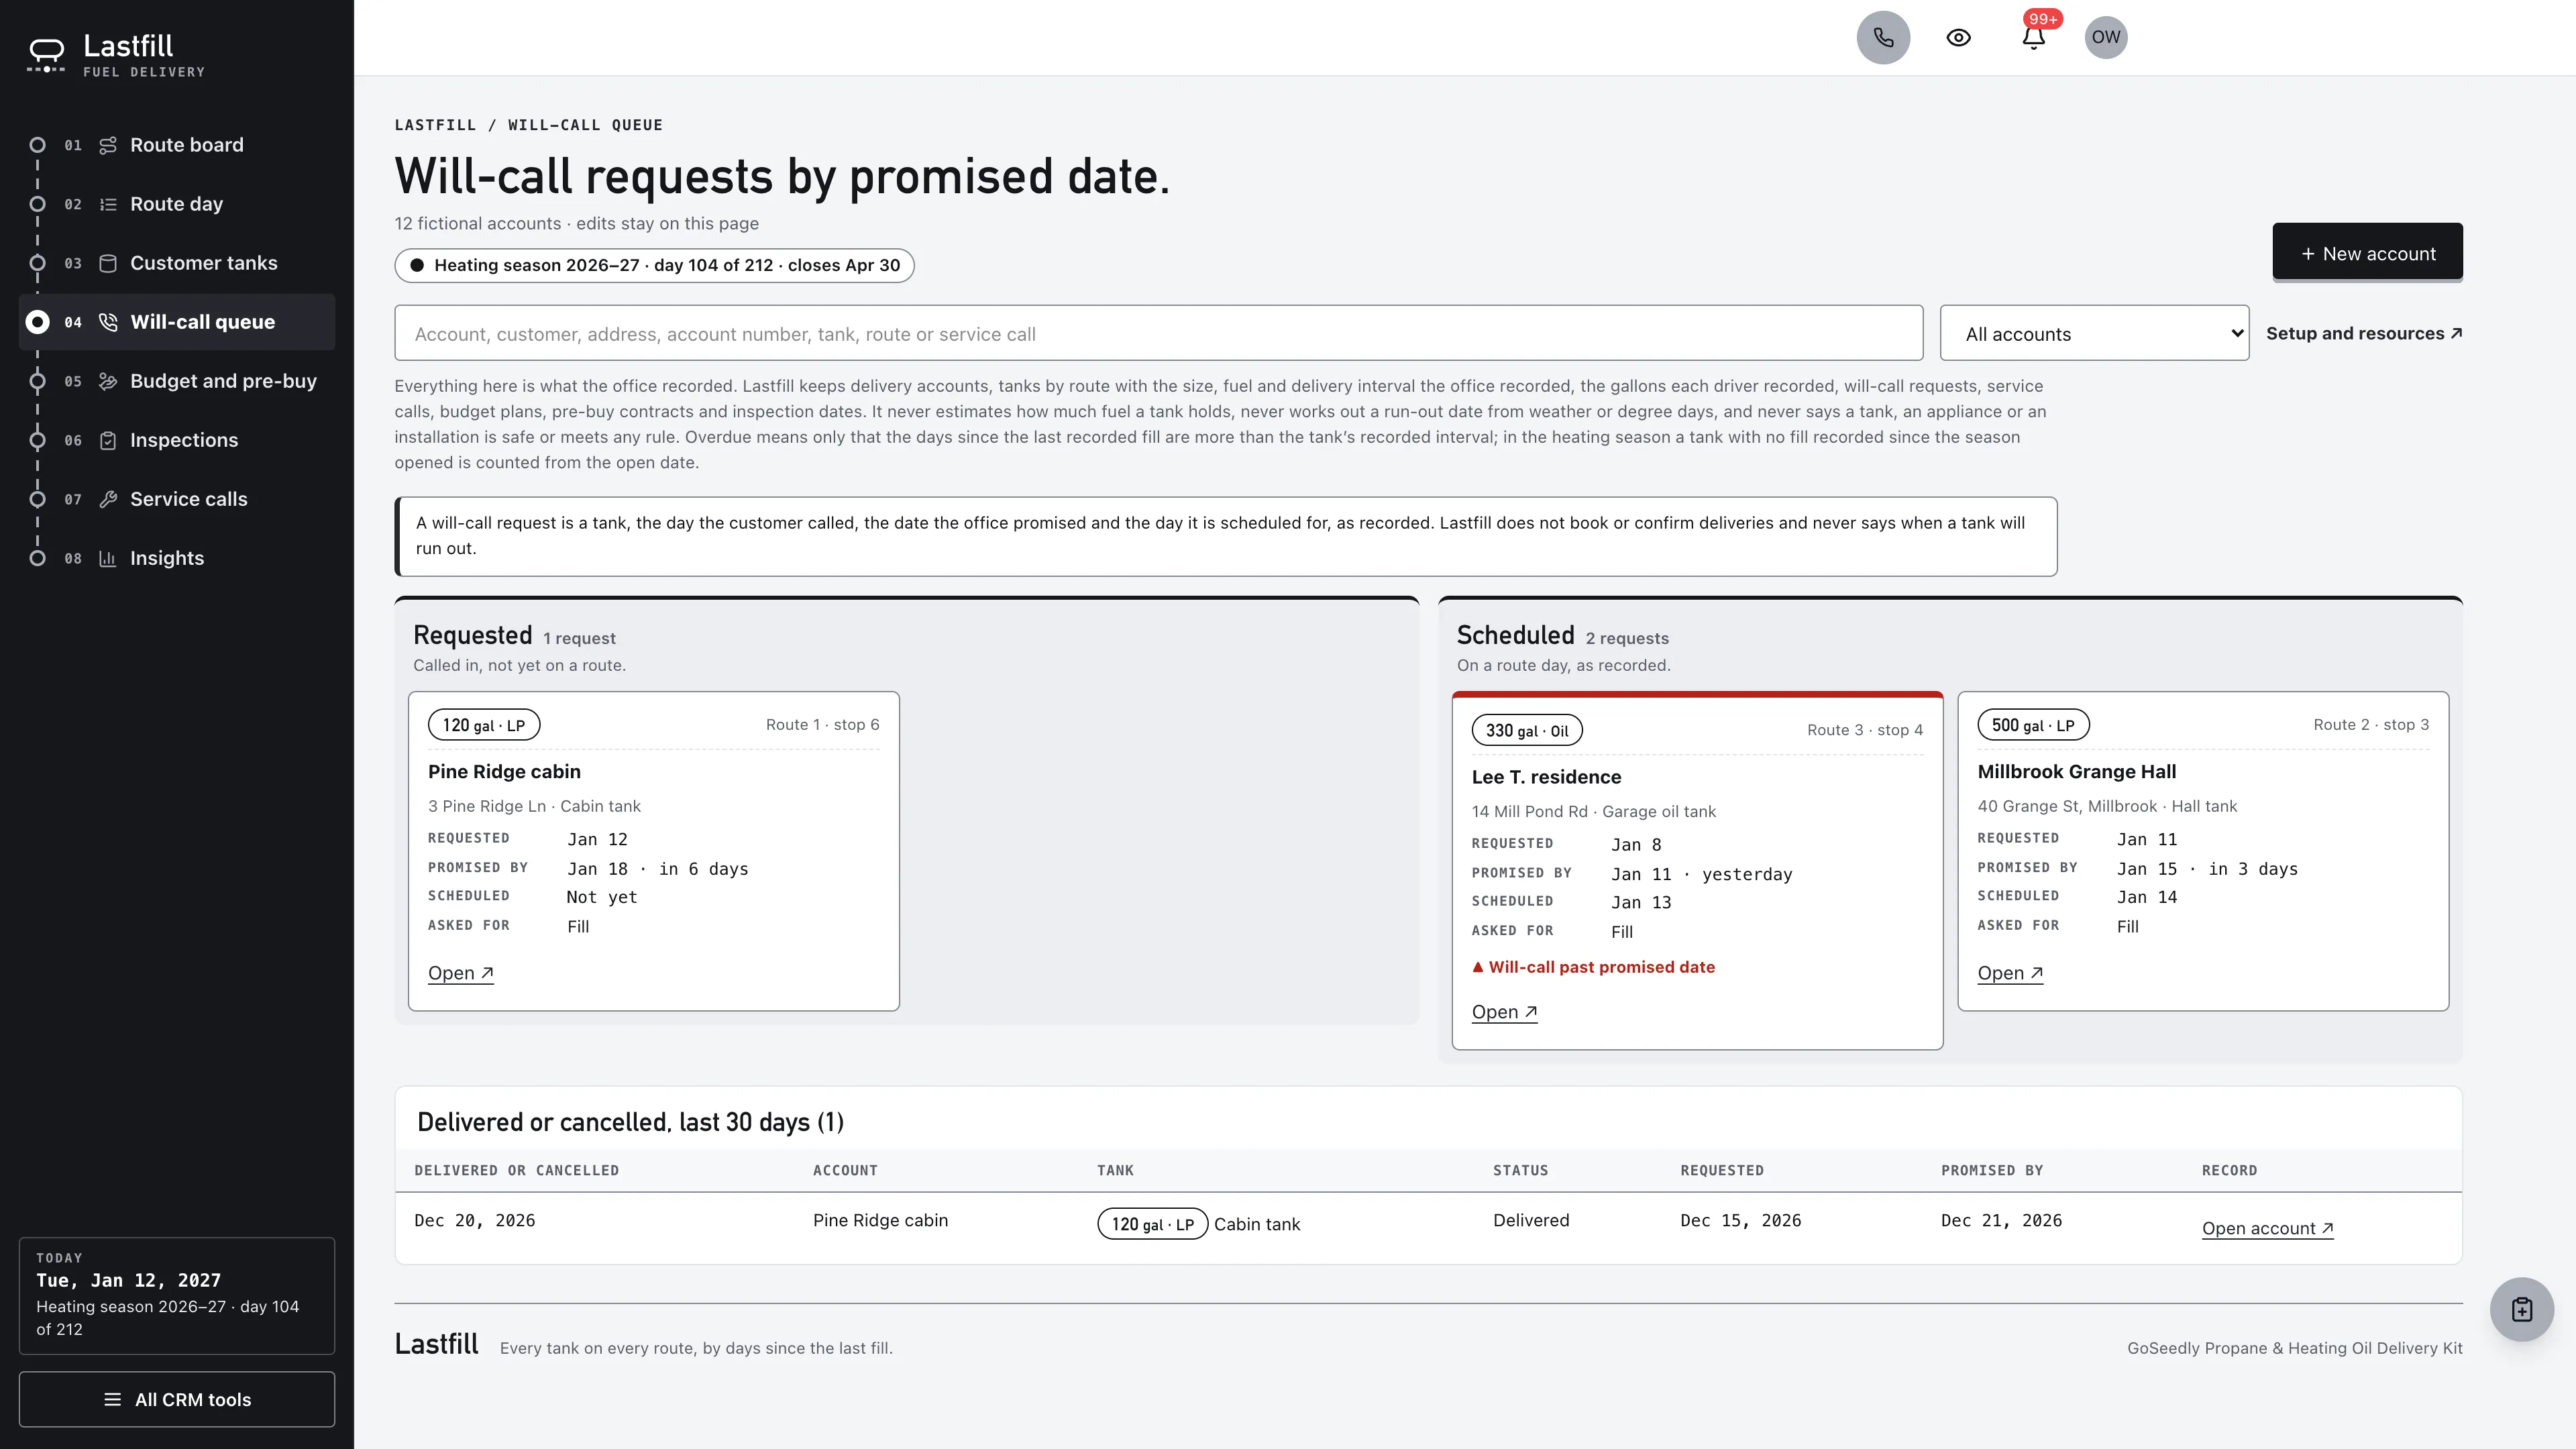Open notifications bell with 99+ badge
This screenshot has width=2576, height=1449.
2033,37
